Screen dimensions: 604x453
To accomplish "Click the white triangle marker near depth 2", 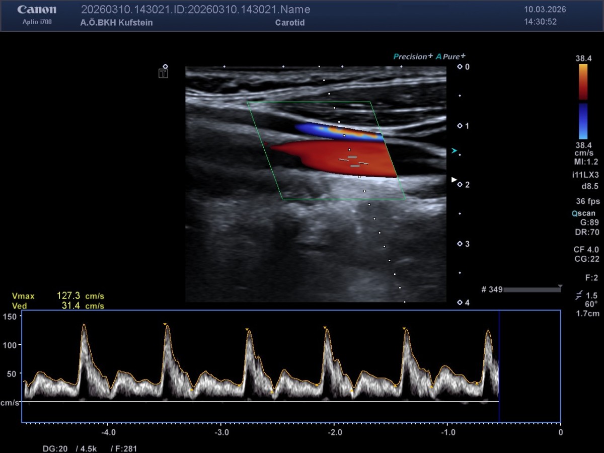I will 454,180.
